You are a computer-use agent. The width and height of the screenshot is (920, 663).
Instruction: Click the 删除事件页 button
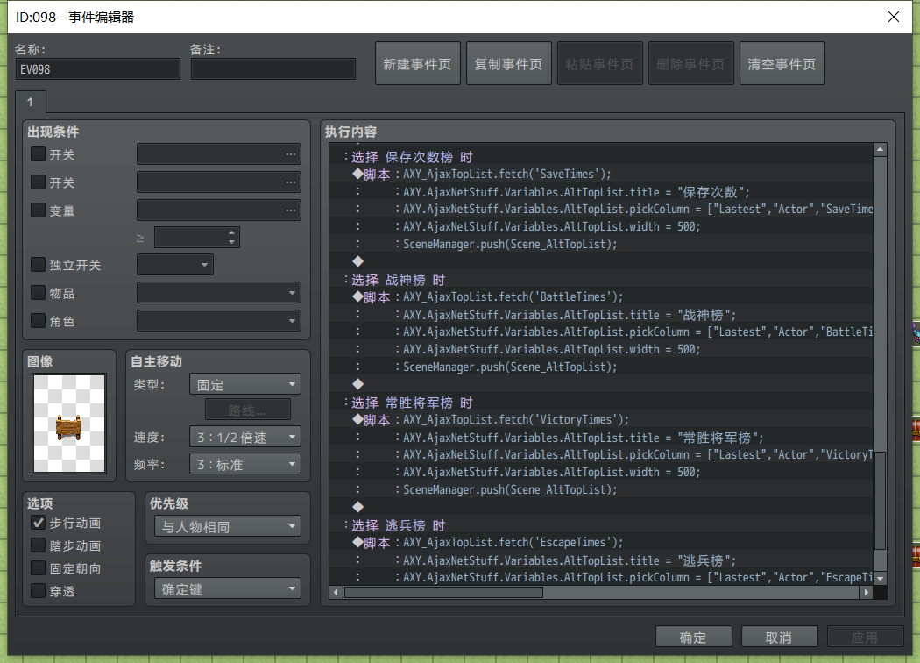(x=691, y=63)
